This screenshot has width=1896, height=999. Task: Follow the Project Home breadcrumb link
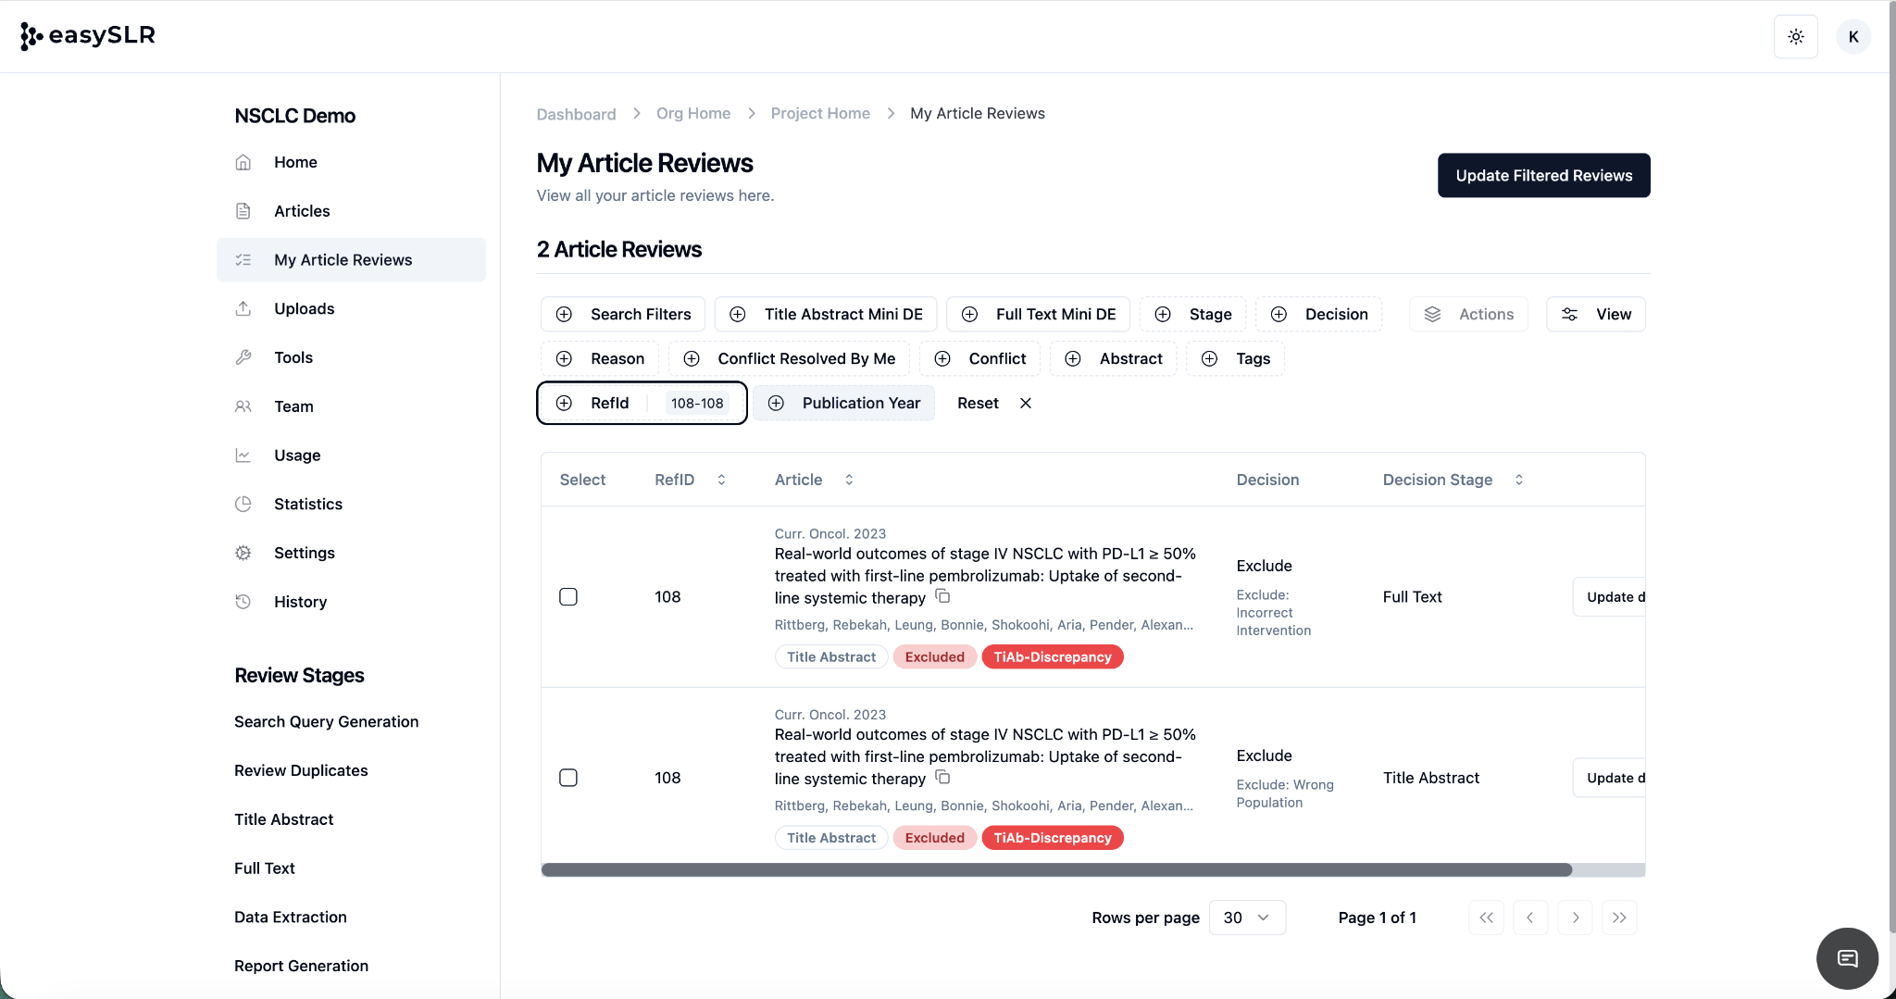tap(819, 113)
